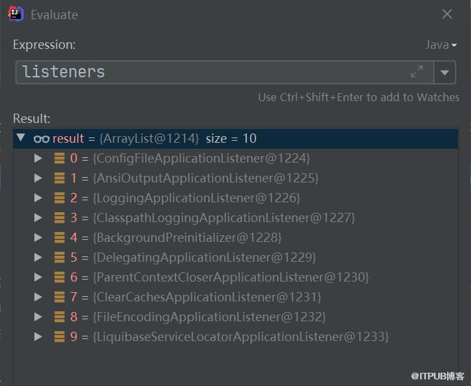Click the listeners expression input field
This screenshot has height=386, width=471.
pos(224,72)
